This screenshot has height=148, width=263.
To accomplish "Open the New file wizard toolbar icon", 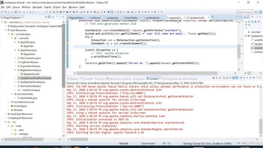I will click(2, 12).
